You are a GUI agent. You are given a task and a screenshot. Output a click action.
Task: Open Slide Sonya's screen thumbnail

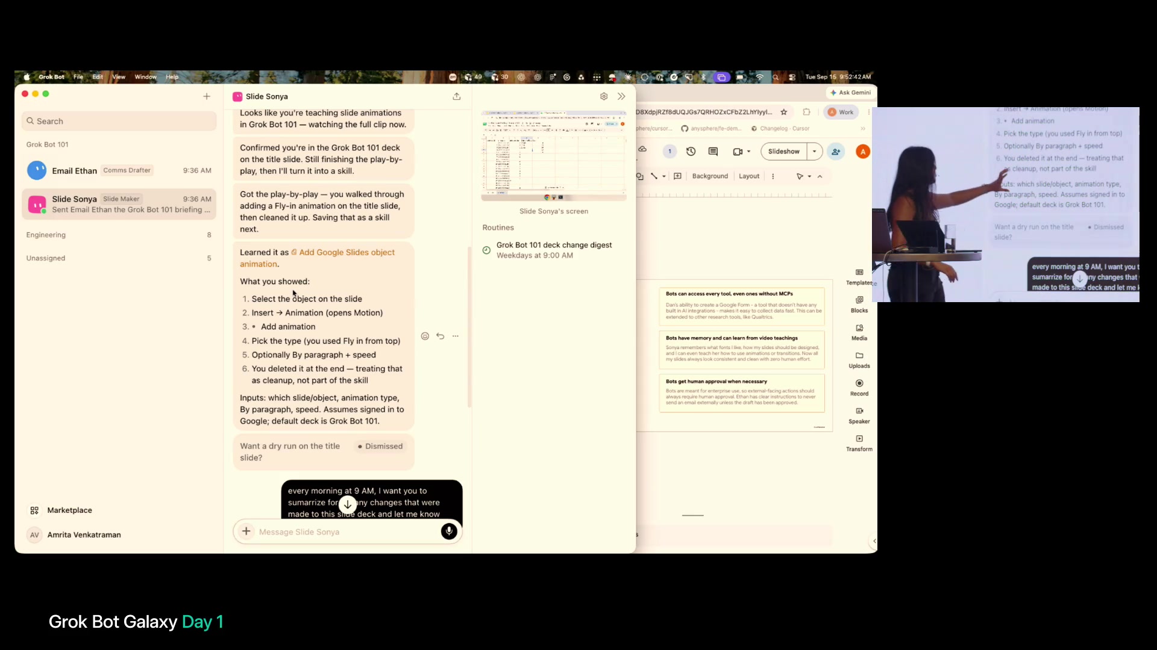coord(554,156)
